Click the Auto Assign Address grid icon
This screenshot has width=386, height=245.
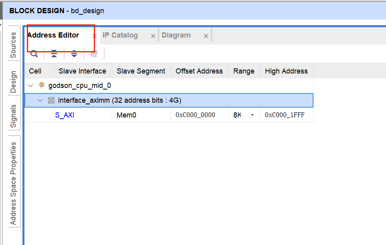point(94,54)
